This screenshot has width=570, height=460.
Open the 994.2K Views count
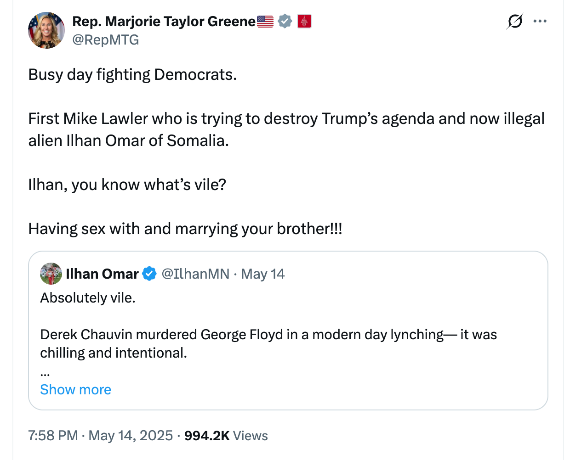(226, 435)
